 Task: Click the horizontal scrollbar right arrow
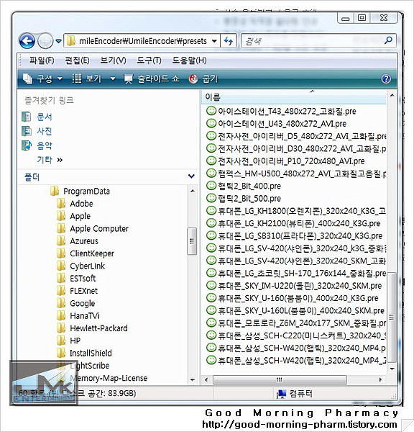380,380
